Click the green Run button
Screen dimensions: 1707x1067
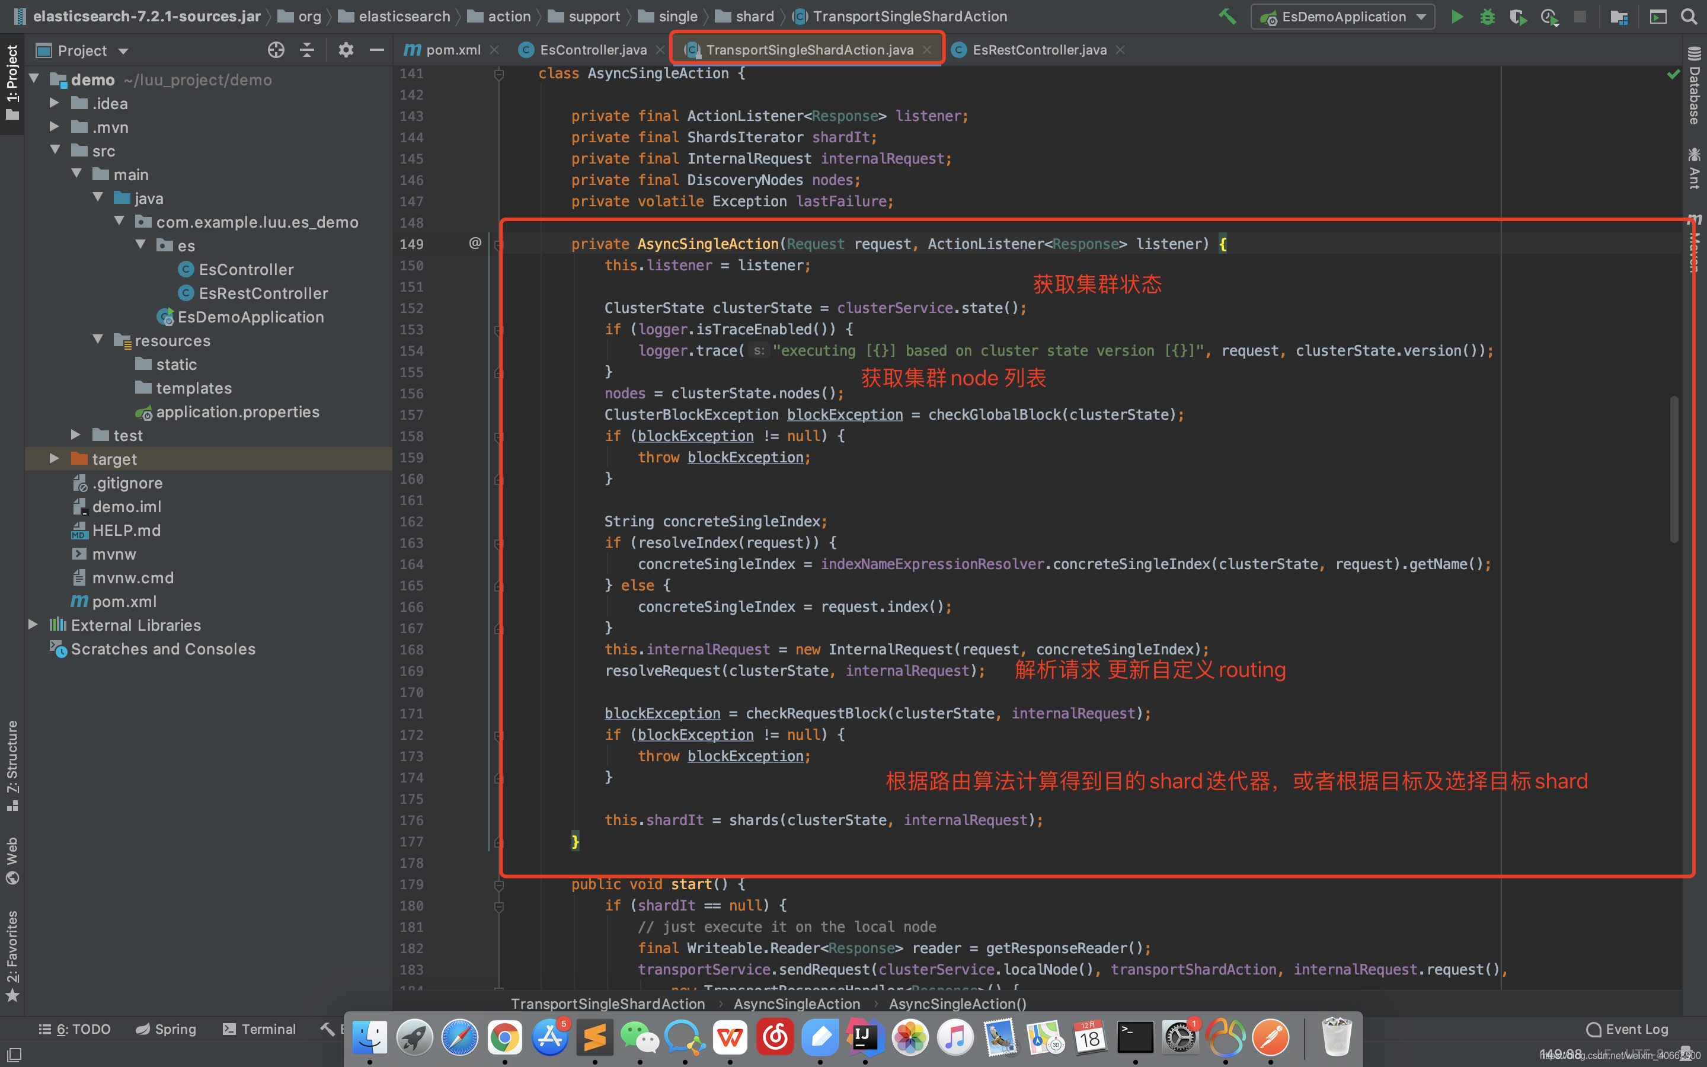pyautogui.click(x=1457, y=17)
